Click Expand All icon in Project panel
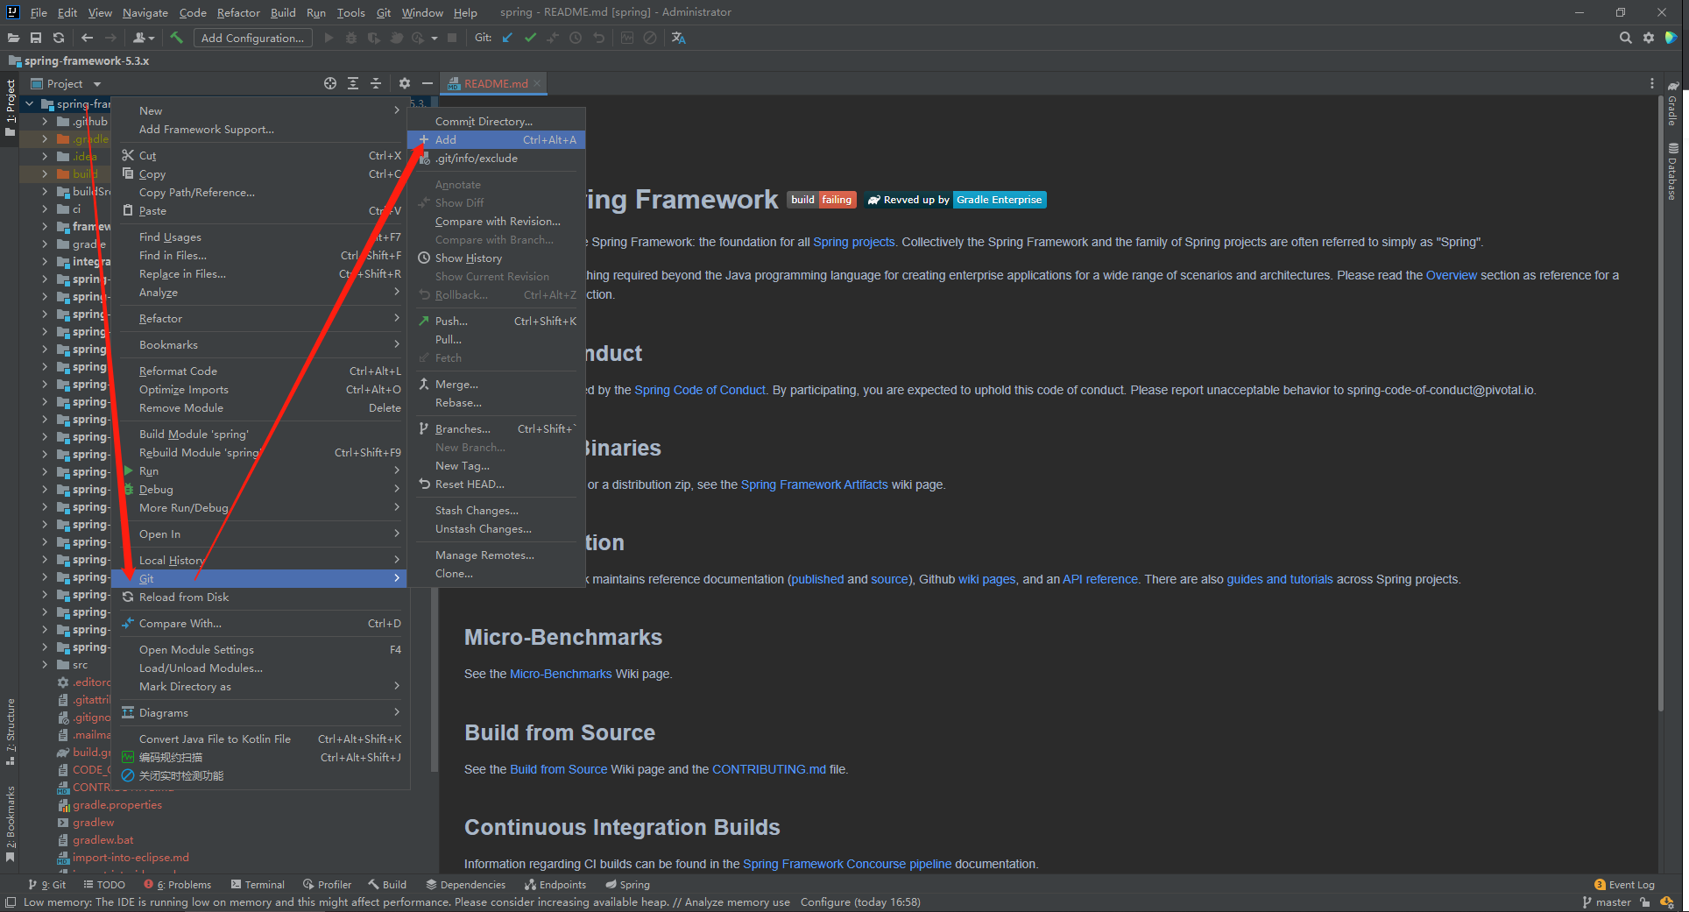Screen dimensions: 1689x912 tap(353, 83)
